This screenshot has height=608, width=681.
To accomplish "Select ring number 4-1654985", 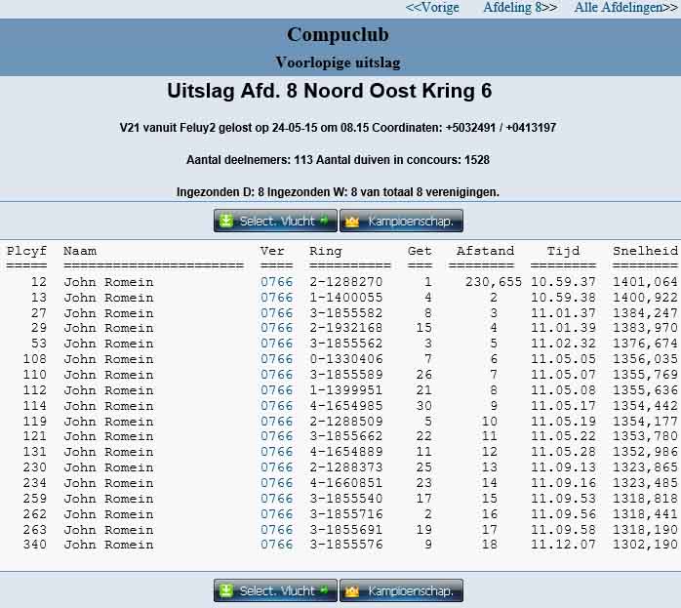I will pyautogui.click(x=346, y=406).
